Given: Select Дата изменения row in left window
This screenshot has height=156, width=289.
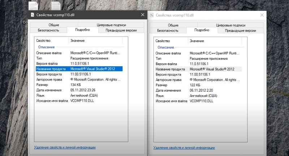Looking at the screenshot, I should point(79,90).
